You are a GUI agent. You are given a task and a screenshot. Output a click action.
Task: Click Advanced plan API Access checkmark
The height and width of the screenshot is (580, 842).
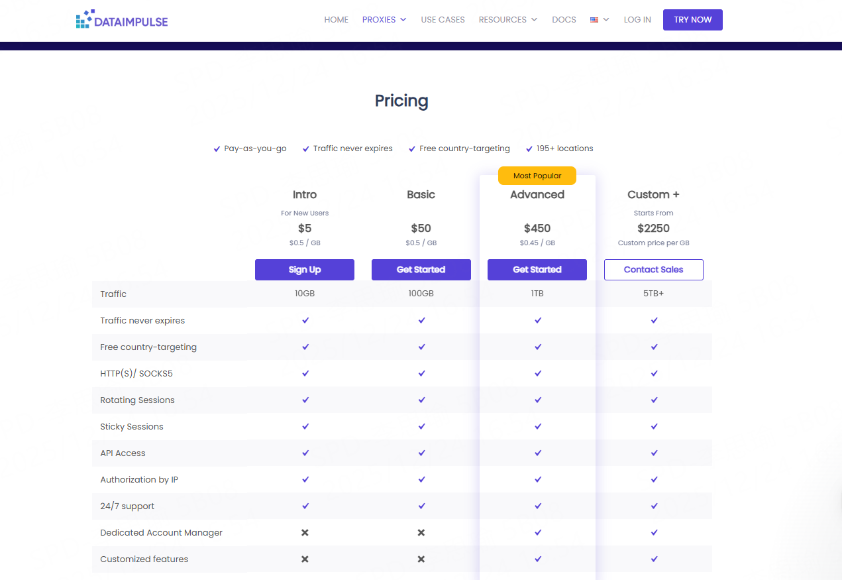click(x=537, y=453)
